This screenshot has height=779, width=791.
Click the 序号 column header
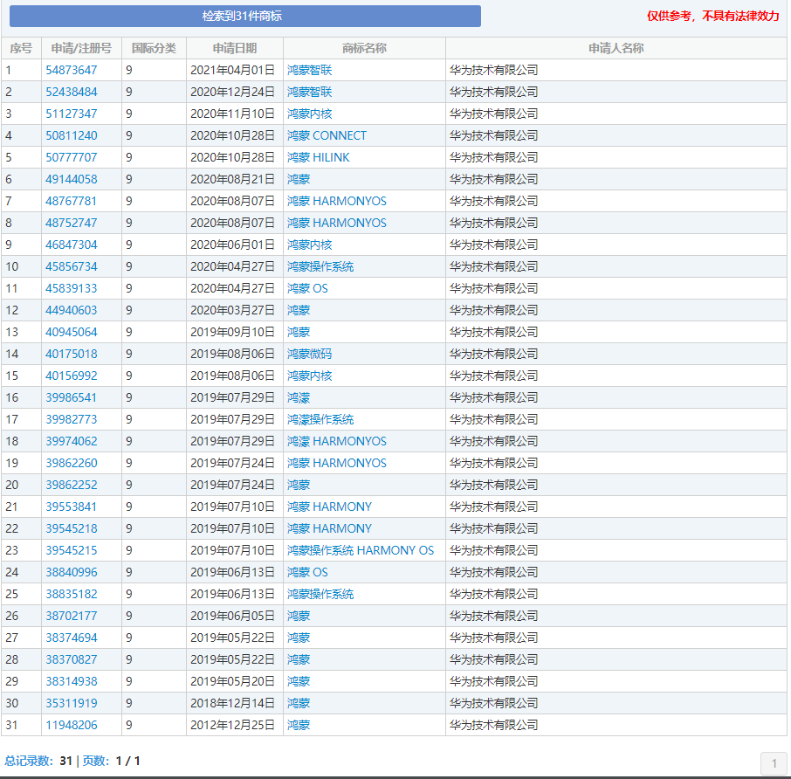[21, 48]
